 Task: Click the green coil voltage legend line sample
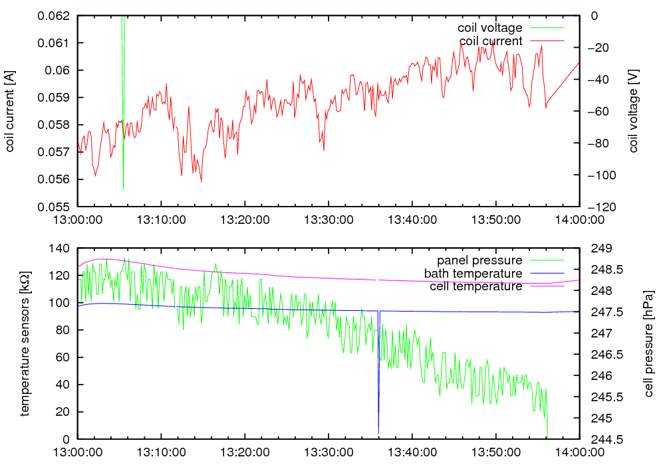click(x=545, y=28)
